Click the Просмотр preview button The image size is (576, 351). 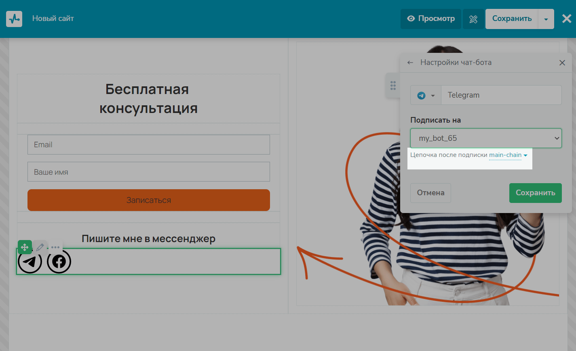pos(431,19)
